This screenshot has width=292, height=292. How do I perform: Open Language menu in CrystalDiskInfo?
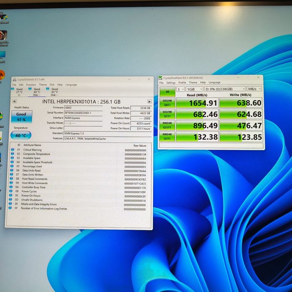pyautogui.click(x=71, y=85)
